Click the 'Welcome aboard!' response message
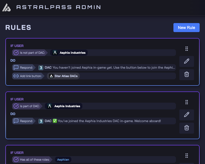Viewport: 205px width, 164px height. coord(109,121)
